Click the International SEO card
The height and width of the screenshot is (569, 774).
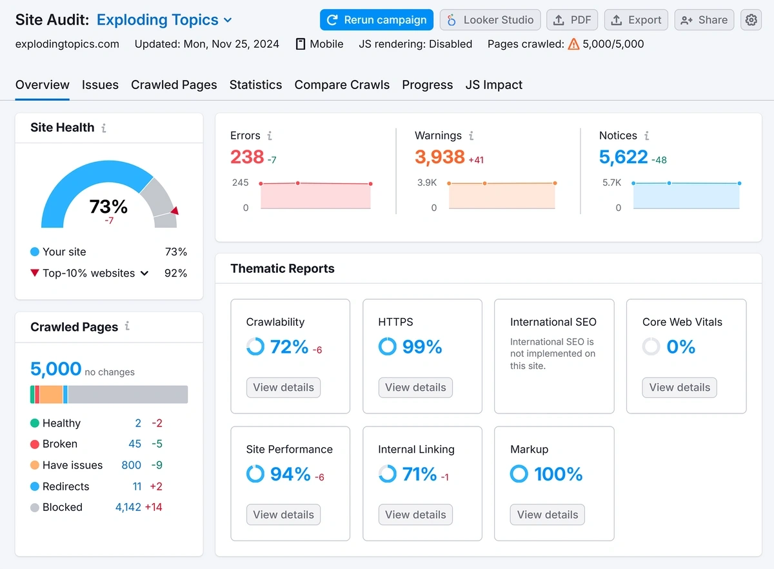point(554,356)
